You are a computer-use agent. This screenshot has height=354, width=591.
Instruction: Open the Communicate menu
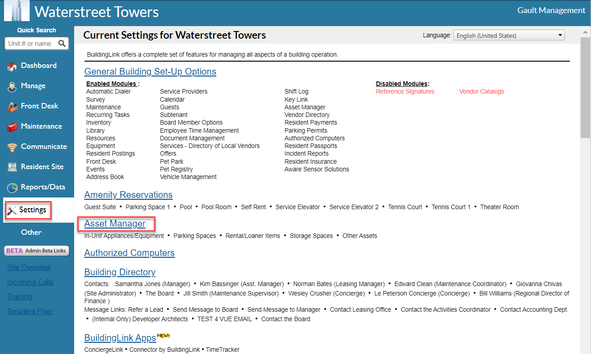44,147
